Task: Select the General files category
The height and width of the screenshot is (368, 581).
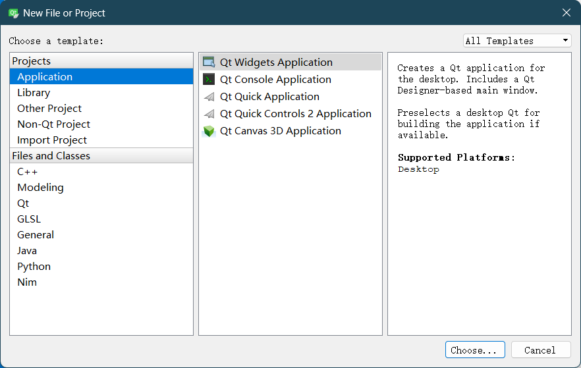Action: tap(101, 235)
